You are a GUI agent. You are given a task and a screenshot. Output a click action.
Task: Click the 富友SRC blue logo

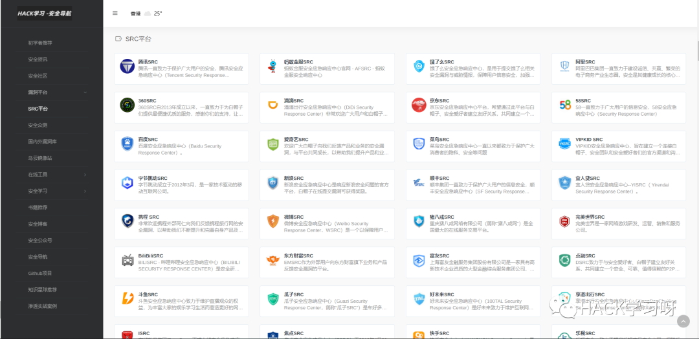(419, 260)
